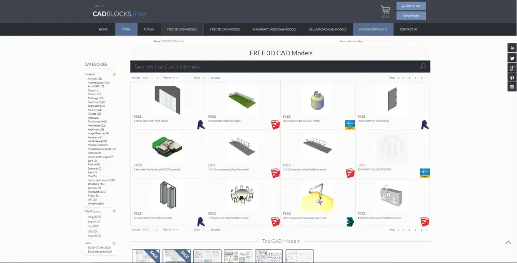Open the bottom Sort By dropdown
Image resolution: width=517 pixels, height=263 pixels.
150,229
